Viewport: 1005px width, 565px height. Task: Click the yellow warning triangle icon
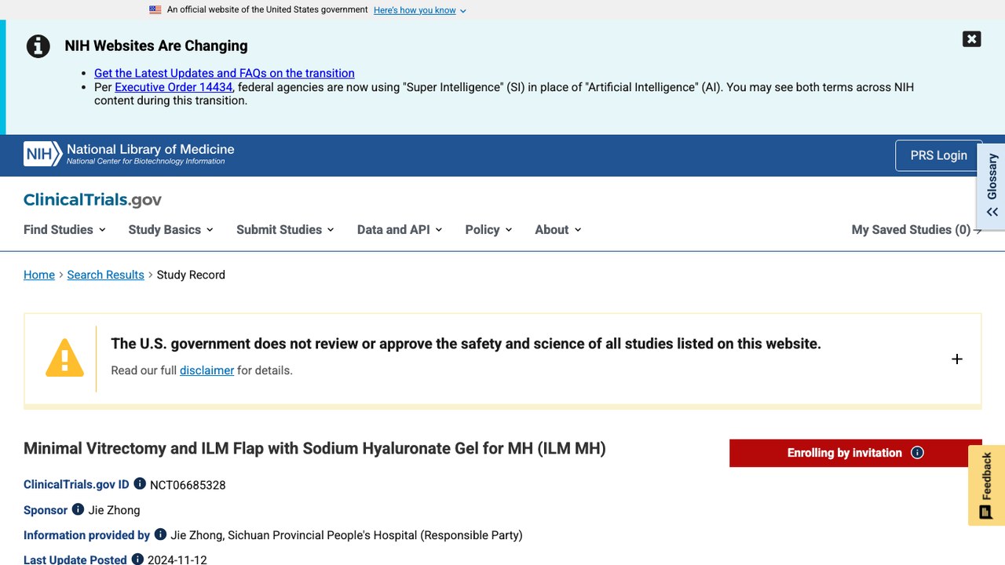pos(64,358)
